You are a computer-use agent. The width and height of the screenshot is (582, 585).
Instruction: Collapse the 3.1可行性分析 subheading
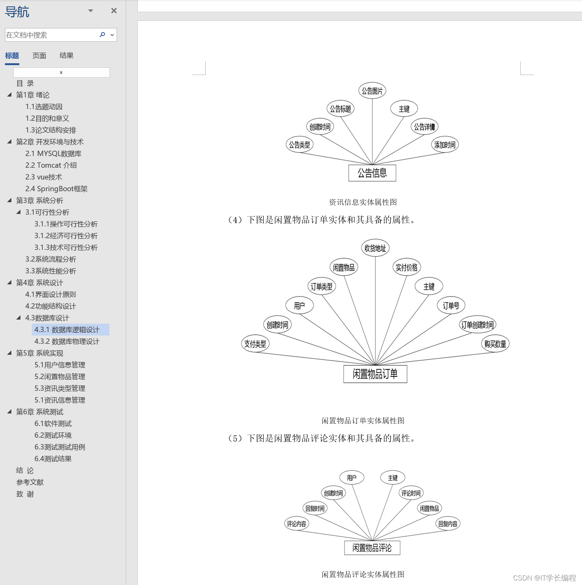click(19, 212)
